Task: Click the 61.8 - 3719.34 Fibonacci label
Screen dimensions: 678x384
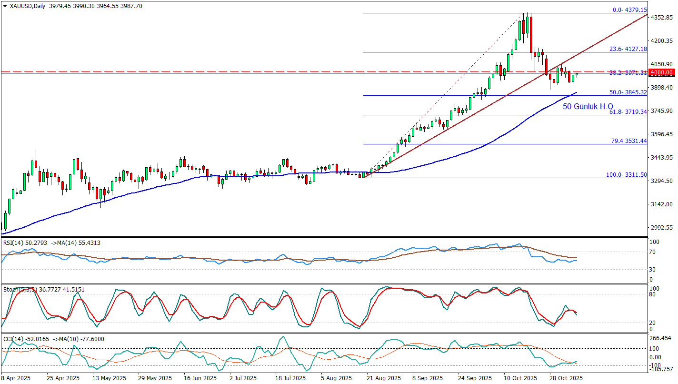Action: (x=628, y=112)
